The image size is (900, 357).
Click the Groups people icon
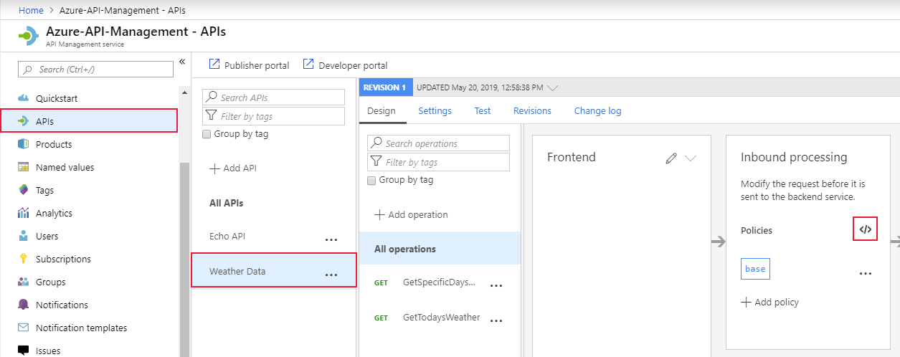click(23, 282)
